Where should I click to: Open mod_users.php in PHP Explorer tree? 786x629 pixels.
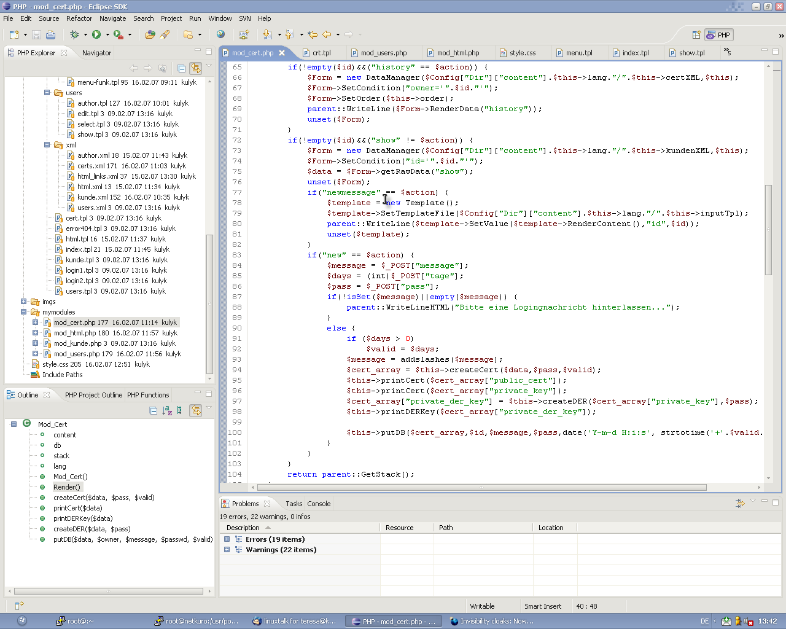pos(77,354)
